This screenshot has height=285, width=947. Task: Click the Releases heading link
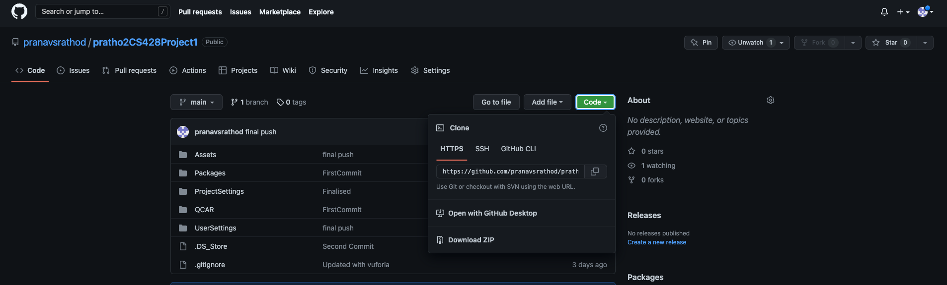click(x=644, y=216)
